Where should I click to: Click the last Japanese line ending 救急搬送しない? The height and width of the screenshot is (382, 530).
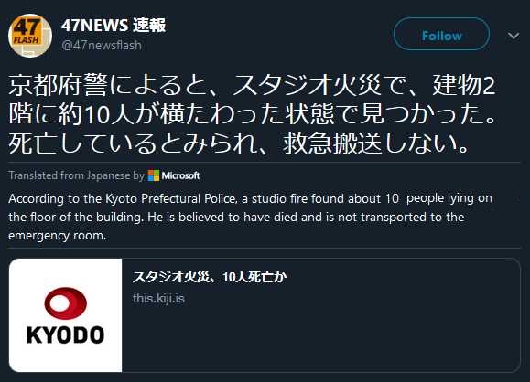click(238, 143)
